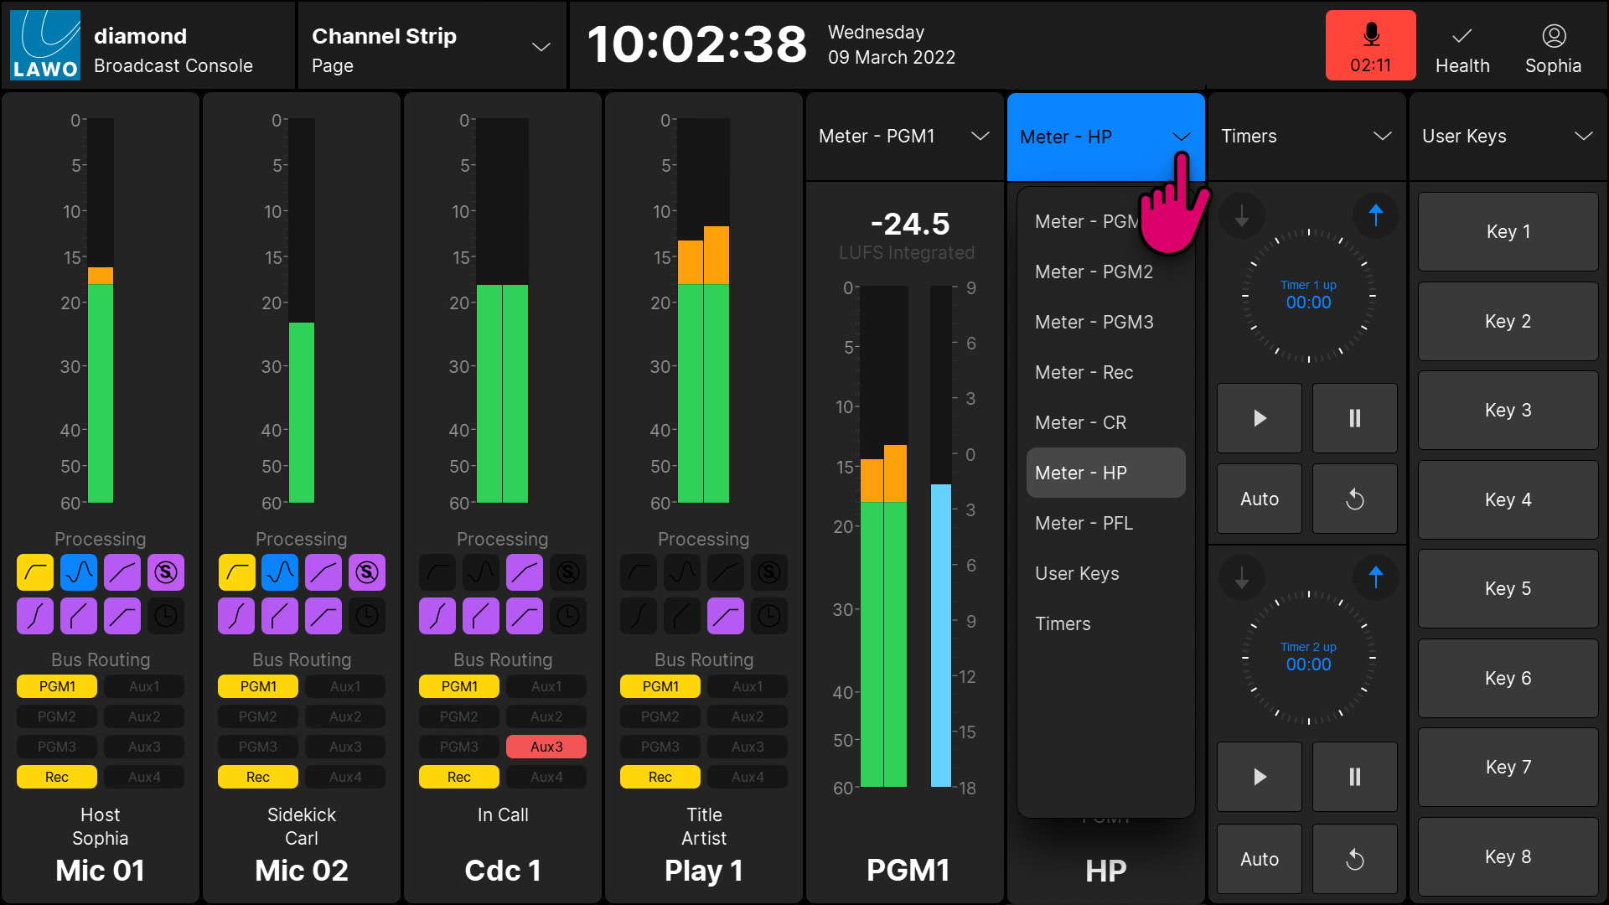Click Auto button for Timer 2
The width and height of the screenshot is (1609, 905).
point(1259,859)
